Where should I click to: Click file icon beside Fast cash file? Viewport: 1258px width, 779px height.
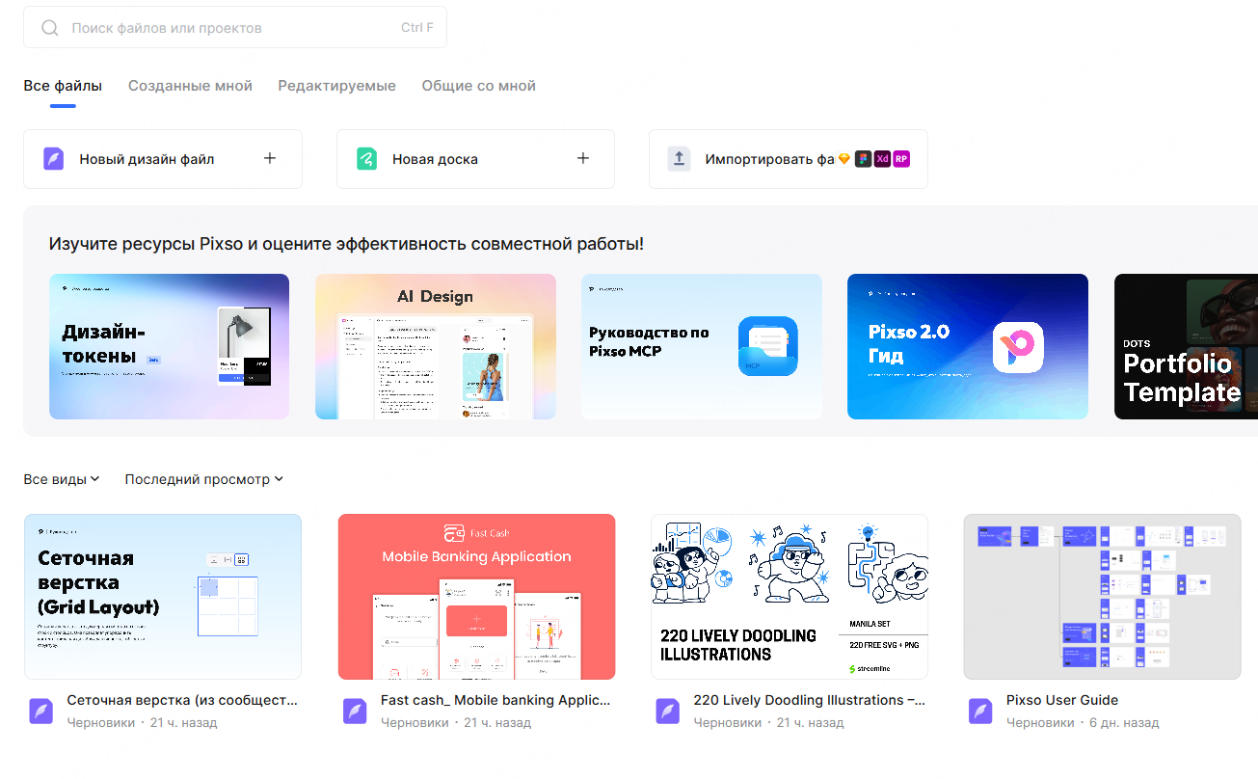click(x=355, y=711)
